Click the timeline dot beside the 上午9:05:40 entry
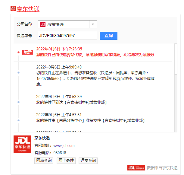 pos(19,72)
